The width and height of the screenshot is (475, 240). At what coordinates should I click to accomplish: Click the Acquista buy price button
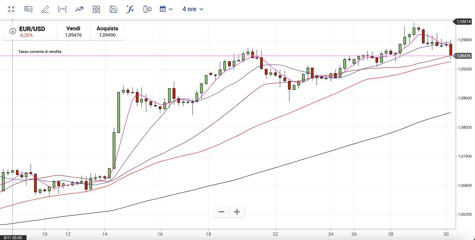click(107, 32)
